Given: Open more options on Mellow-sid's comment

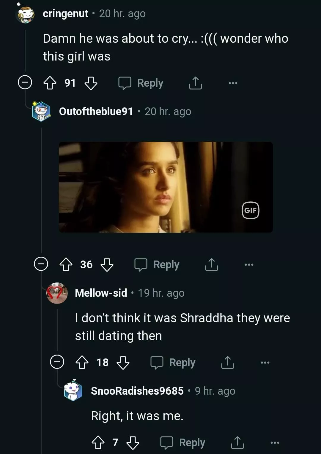Looking at the screenshot, I should point(265,362).
